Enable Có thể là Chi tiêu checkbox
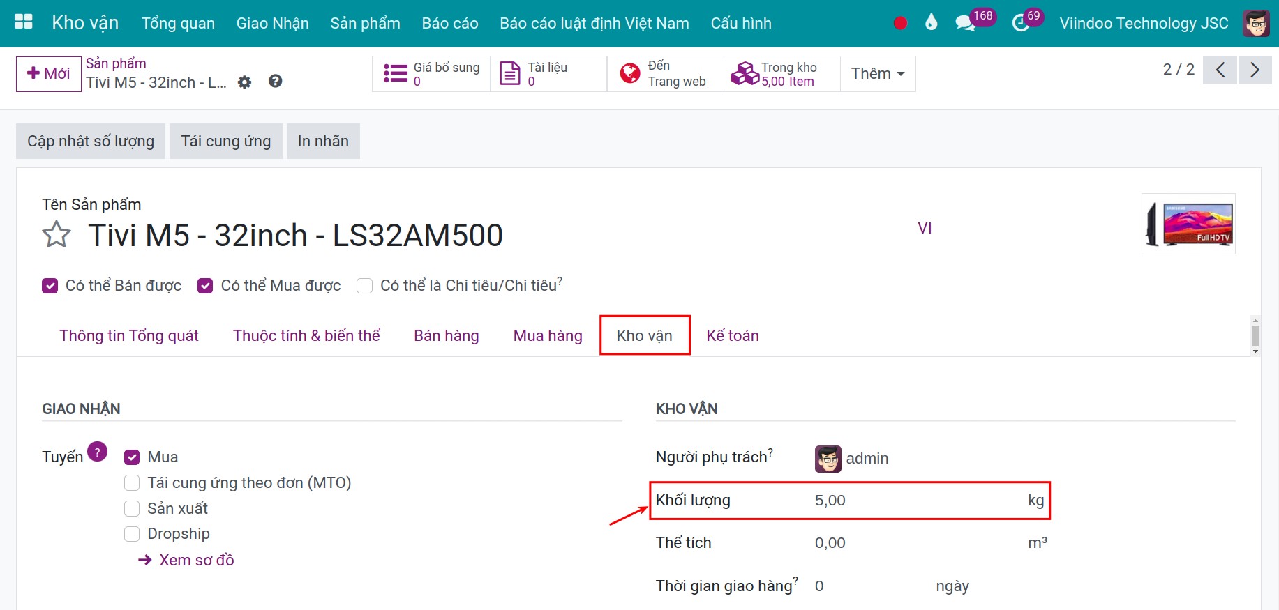 tap(364, 286)
